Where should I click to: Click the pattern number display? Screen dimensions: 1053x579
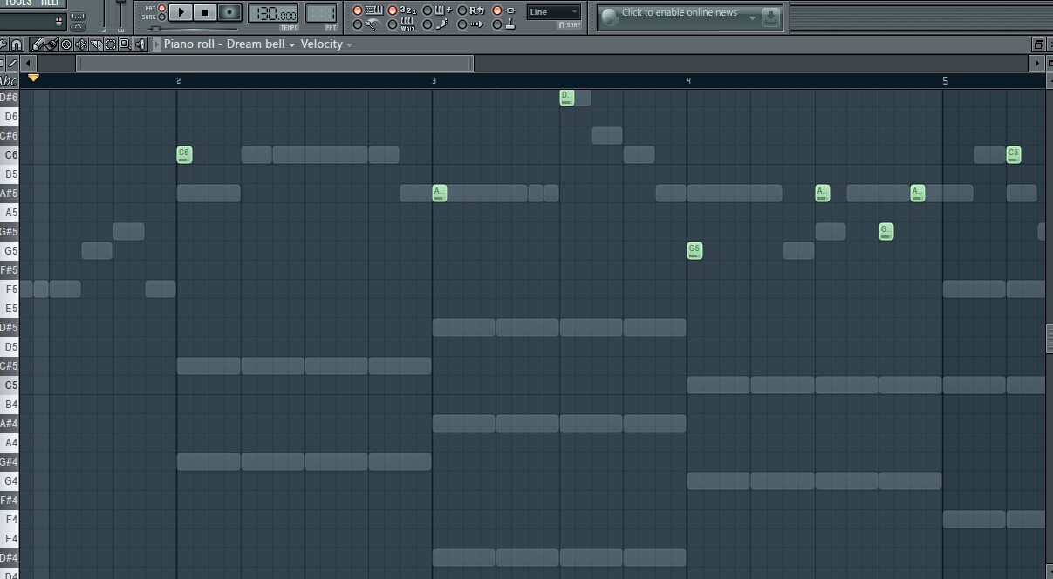[321, 13]
